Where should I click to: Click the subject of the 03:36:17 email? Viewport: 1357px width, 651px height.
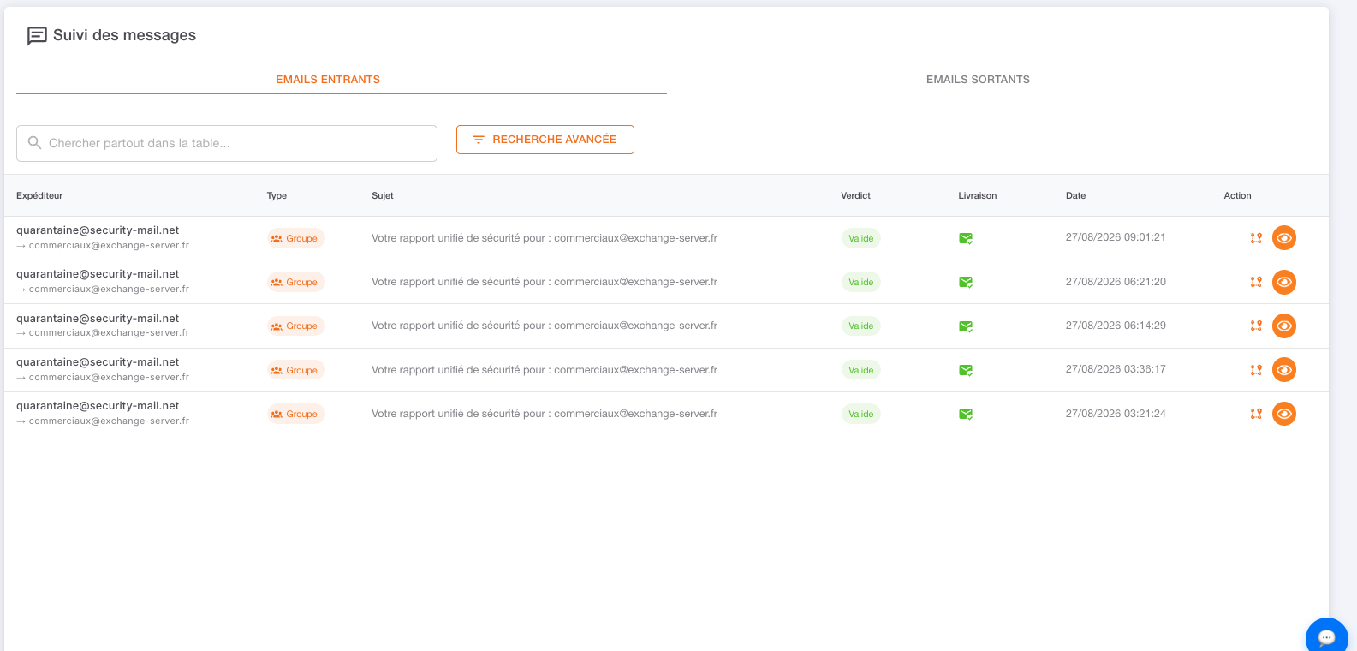pos(545,370)
